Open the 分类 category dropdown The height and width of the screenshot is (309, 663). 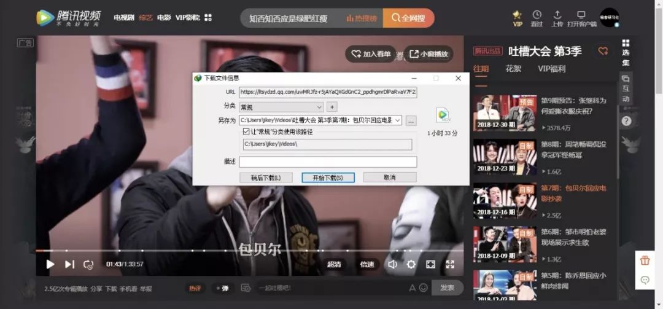[281, 107]
